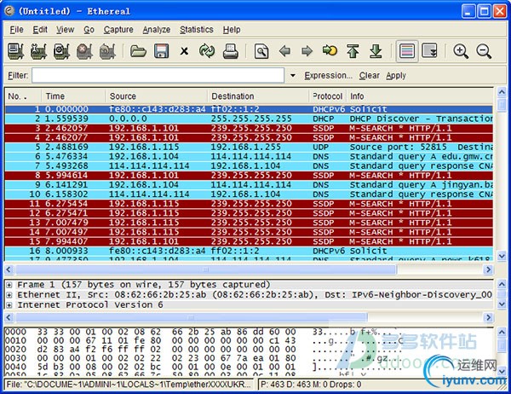Open the Analyze menu

[157, 30]
